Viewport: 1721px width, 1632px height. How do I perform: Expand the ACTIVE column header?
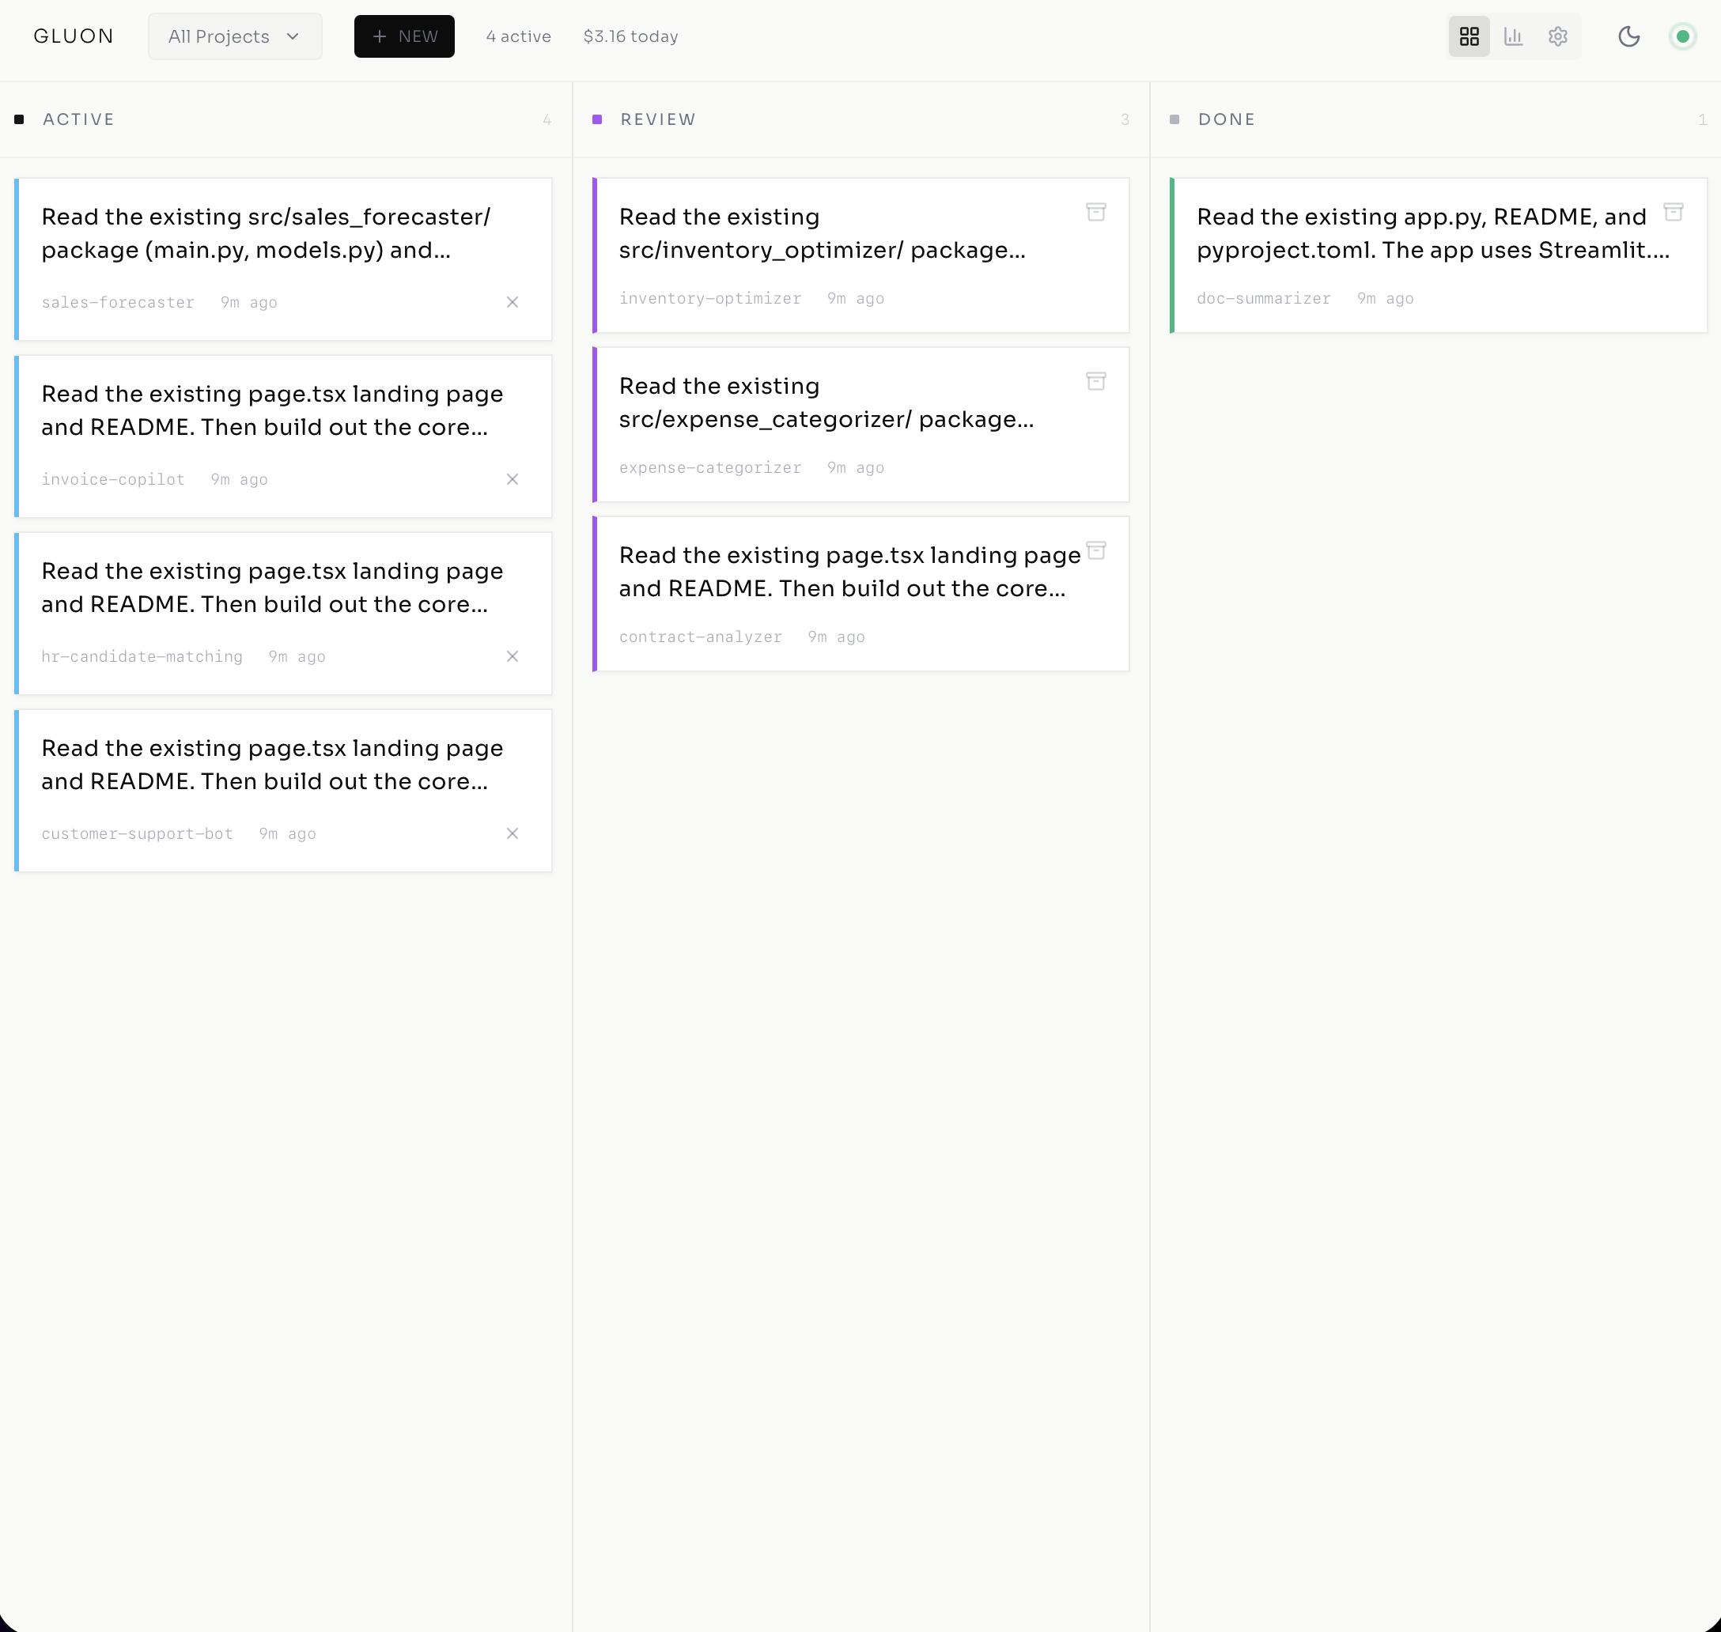(x=78, y=119)
